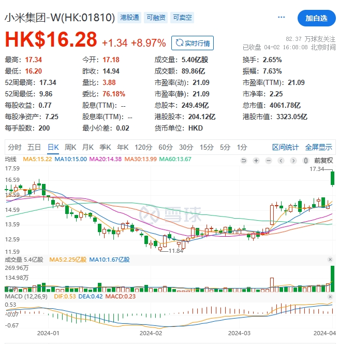Click the 总市值 4061.78亿 value
The height and width of the screenshot is (344, 339).
tap(285, 106)
